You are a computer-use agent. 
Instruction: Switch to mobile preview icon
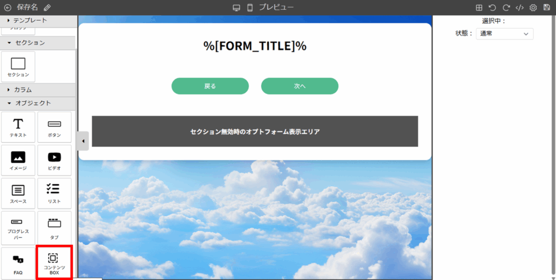pos(250,8)
